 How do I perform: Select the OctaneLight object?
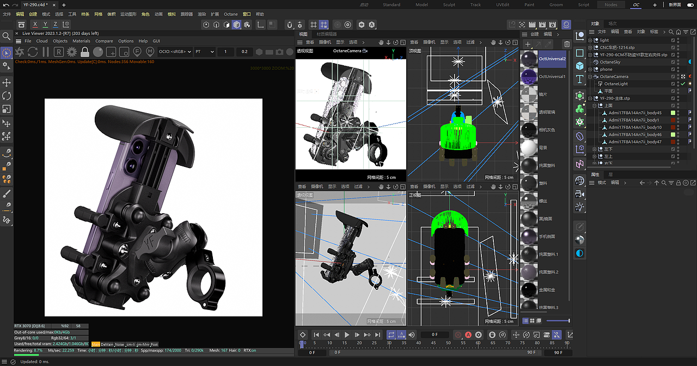[616, 84]
